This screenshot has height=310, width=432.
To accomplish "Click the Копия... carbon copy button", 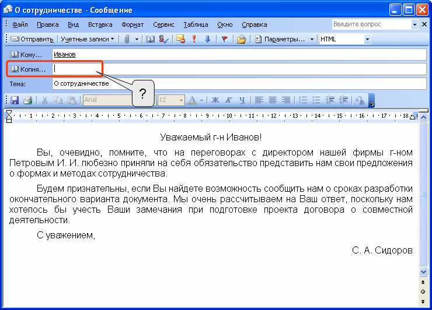I will (27, 69).
